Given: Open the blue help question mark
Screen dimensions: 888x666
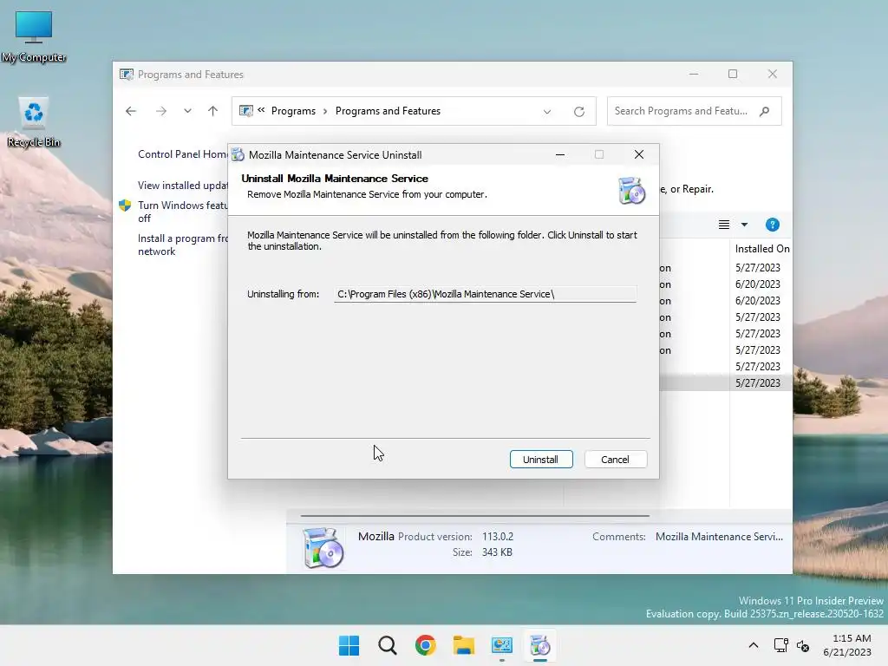Looking at the screenshot, I should 772,225.
